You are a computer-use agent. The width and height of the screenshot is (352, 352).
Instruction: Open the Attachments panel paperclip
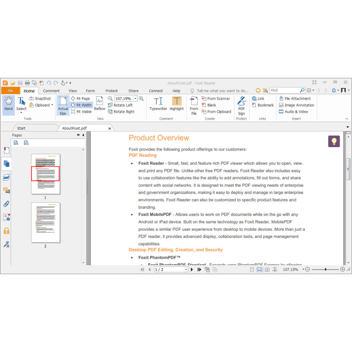tap(7, 204)
